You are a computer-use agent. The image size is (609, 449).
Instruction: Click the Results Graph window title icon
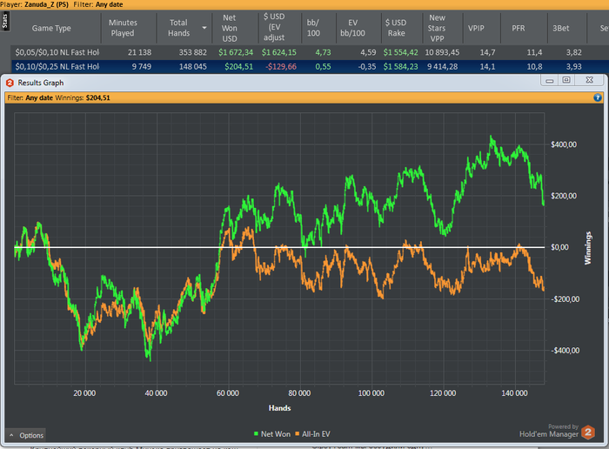(x=10, y=83)
